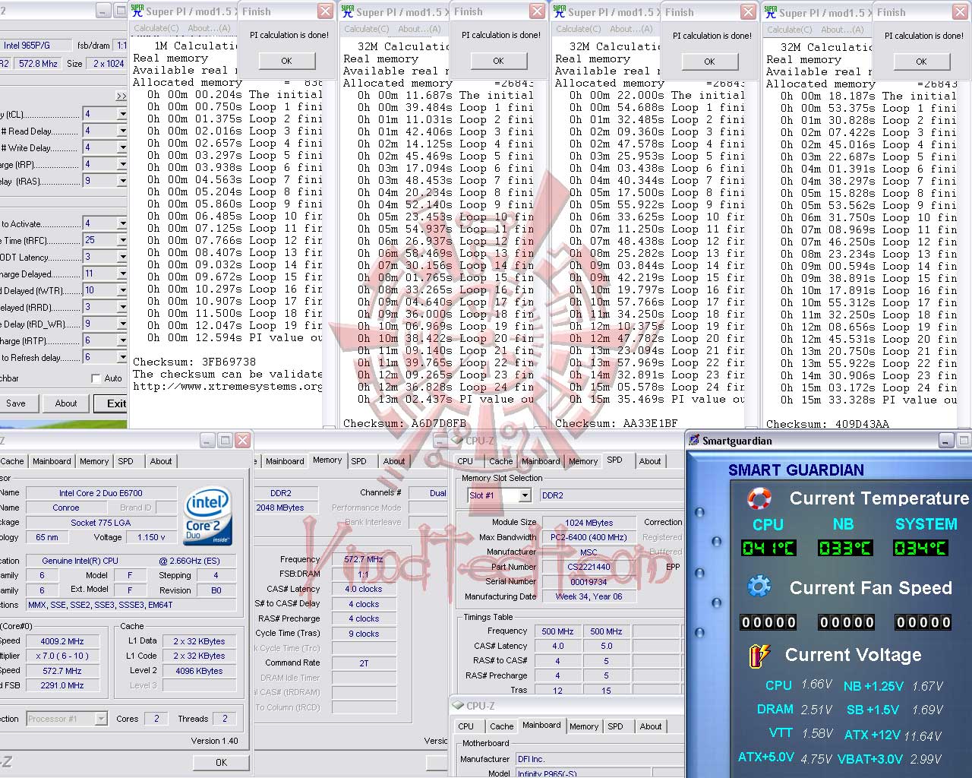This screenshot has width=972, height=778.
Task: Click the PC2-6400 (400 MHz) max bandwidth value
Action: 589,537
